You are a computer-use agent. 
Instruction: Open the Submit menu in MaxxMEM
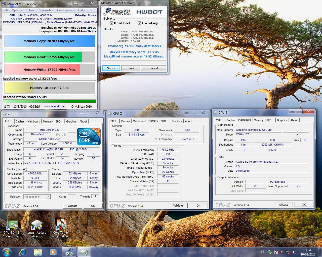(x=31, y=10)
